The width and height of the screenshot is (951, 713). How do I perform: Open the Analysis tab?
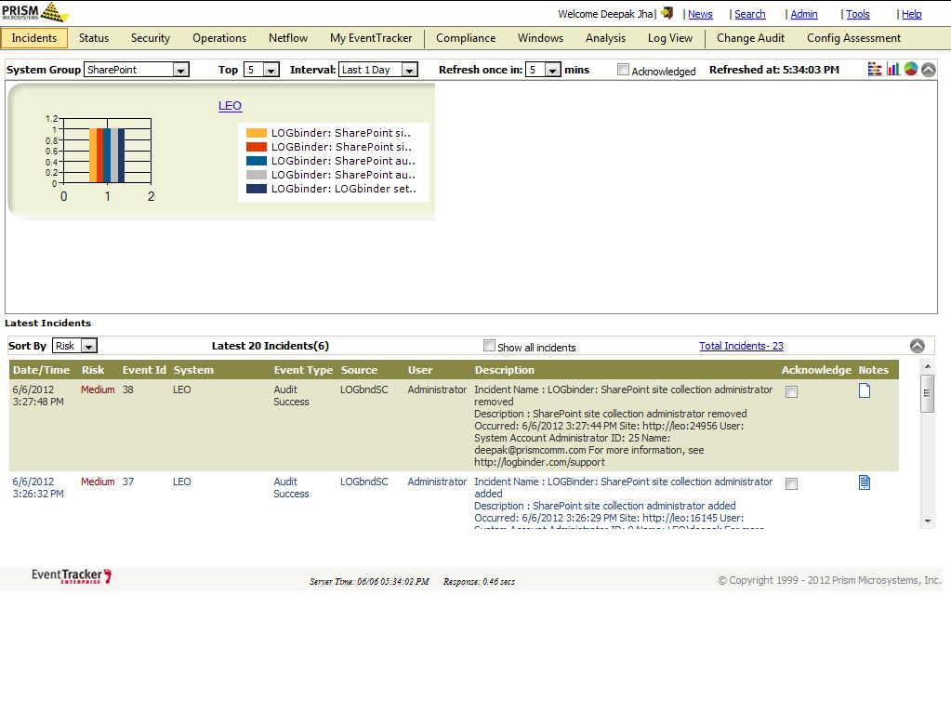(605, 38)
